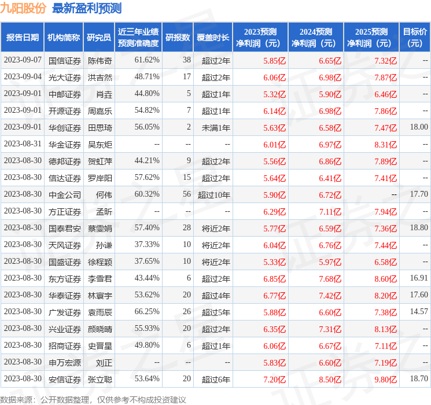Click the 德邦证券 institution cell
Image resolution: width=431 pixels, height=405 pixels.
[x=65, y=161]
